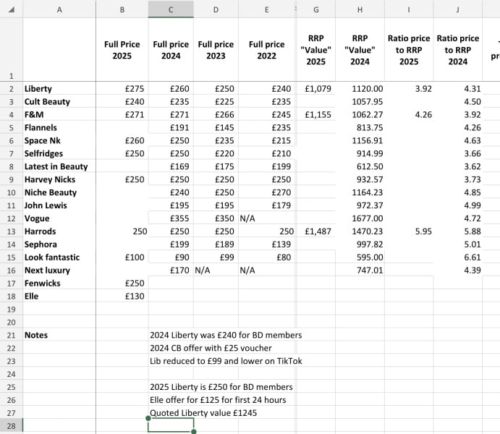Click the 6.61 ratio cell
The image size is (500, 434).
[458, 258]
